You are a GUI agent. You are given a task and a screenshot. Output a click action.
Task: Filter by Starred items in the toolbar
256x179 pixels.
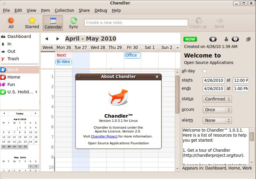32,23
